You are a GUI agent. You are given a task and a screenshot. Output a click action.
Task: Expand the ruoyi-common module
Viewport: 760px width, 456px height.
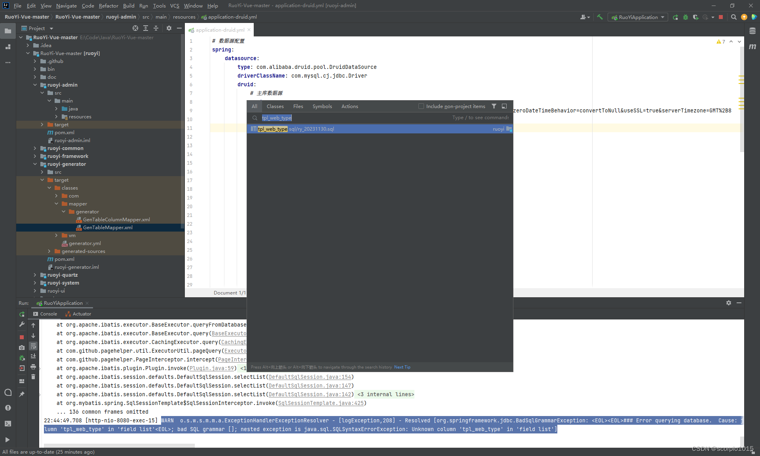[35, 148]
